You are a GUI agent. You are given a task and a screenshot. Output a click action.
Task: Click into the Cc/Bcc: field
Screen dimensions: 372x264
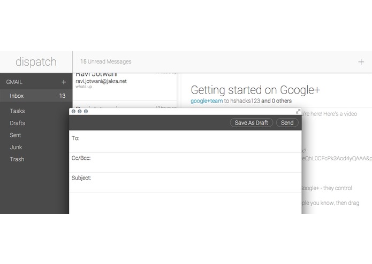[x=185, y=162]
